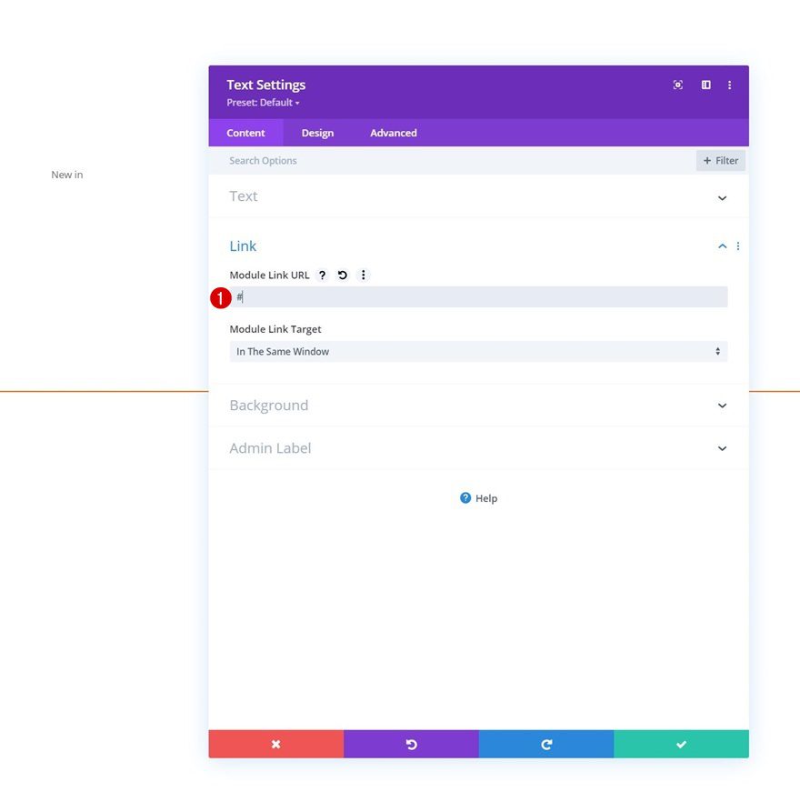Open the Module Link Target dropdown
800x802 pixels.
click(478, 351)
